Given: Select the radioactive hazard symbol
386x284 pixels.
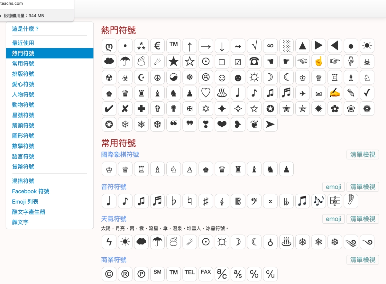Looking at the screenshot, I should pos(109,77).
